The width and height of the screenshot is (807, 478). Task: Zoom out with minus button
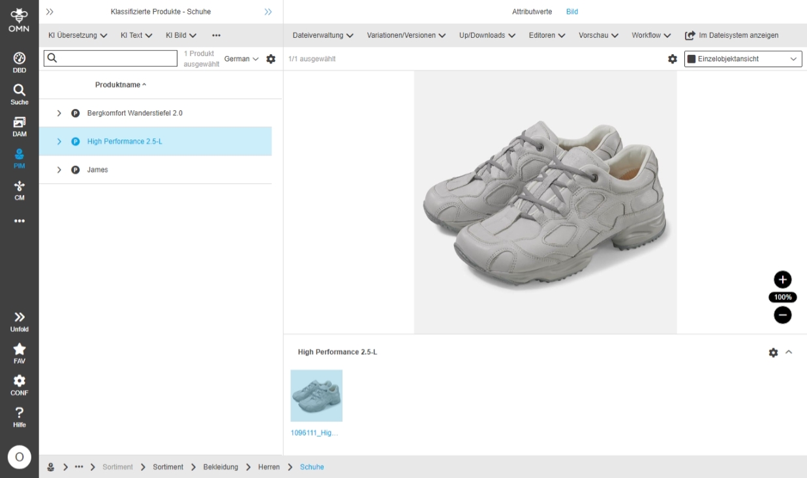tap(782, 315)
